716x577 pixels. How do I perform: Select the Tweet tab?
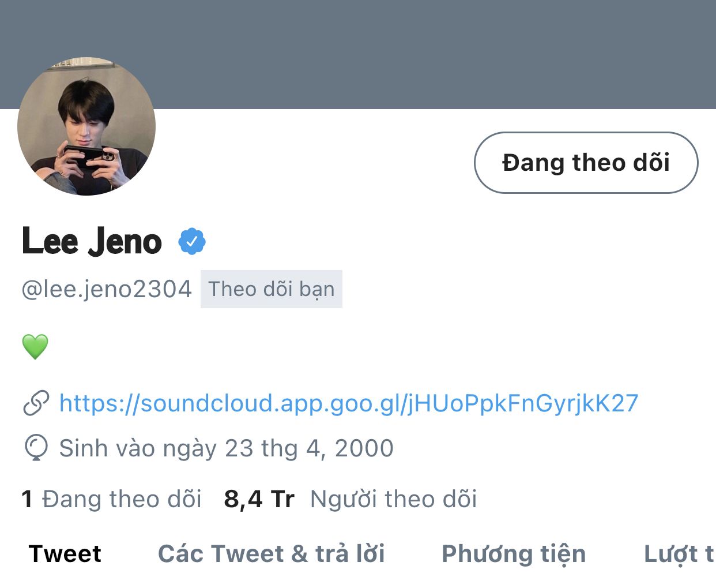coord(65,554)
